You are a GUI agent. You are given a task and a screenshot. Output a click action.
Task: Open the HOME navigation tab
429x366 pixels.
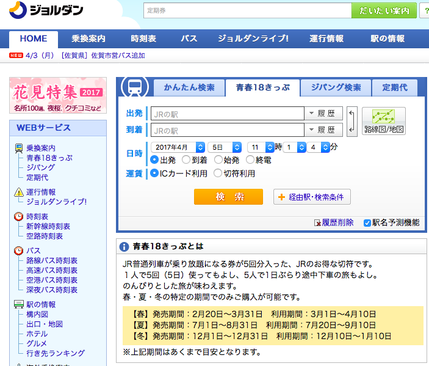[34, 39]
